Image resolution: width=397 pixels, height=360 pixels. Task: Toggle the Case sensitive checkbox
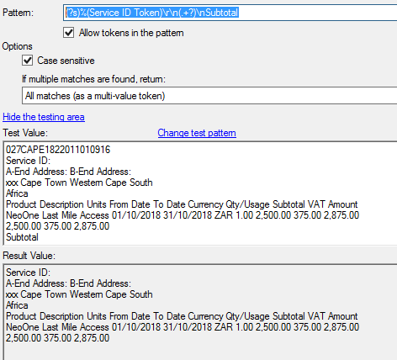click(x=28, y=61)
